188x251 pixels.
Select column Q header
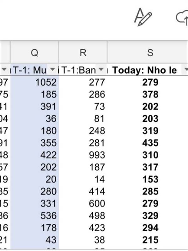point(34,53)
